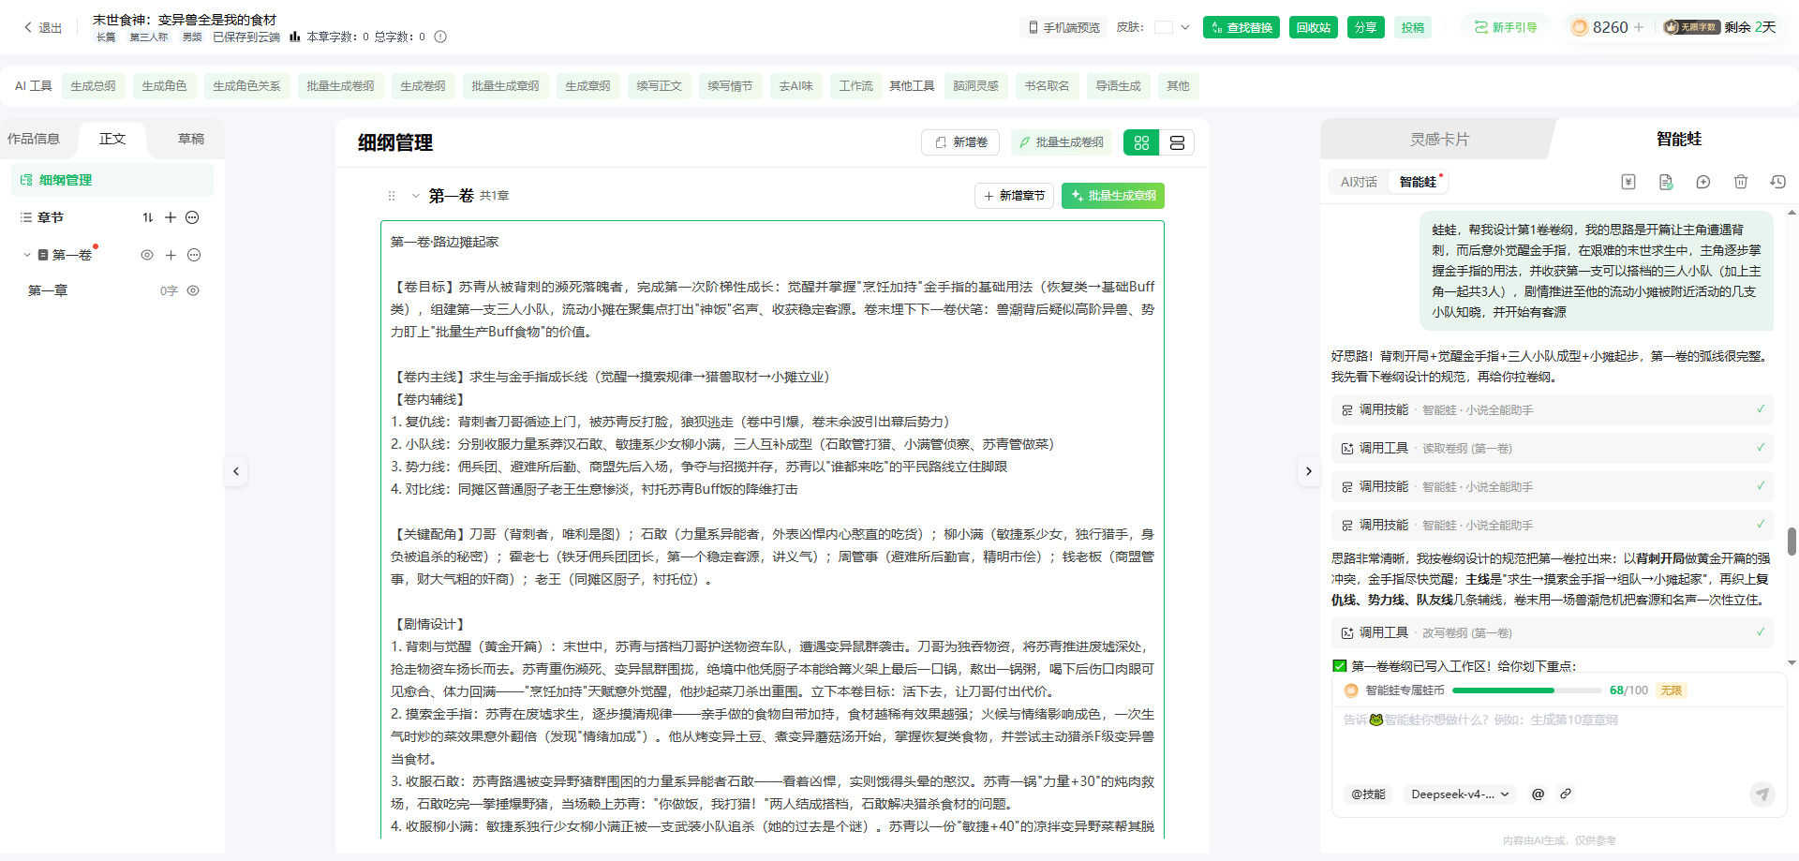Click 查找替换 button
Image resolution: width=1799 pixels, height=861 pixels.
point(1241,27)
